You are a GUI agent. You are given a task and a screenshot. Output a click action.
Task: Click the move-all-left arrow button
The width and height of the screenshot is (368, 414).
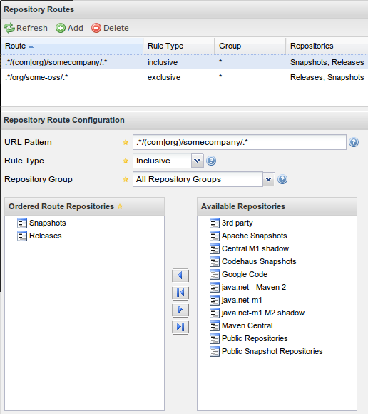[180, 293]
